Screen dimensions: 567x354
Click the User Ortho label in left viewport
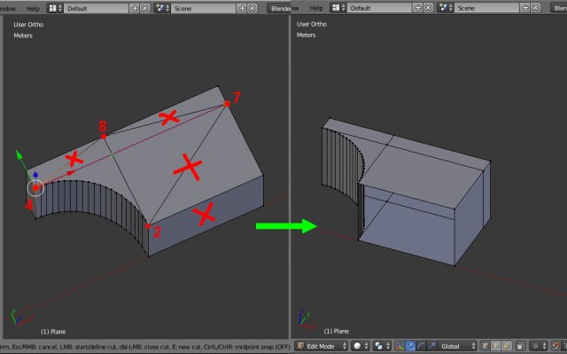coord(28,24)
